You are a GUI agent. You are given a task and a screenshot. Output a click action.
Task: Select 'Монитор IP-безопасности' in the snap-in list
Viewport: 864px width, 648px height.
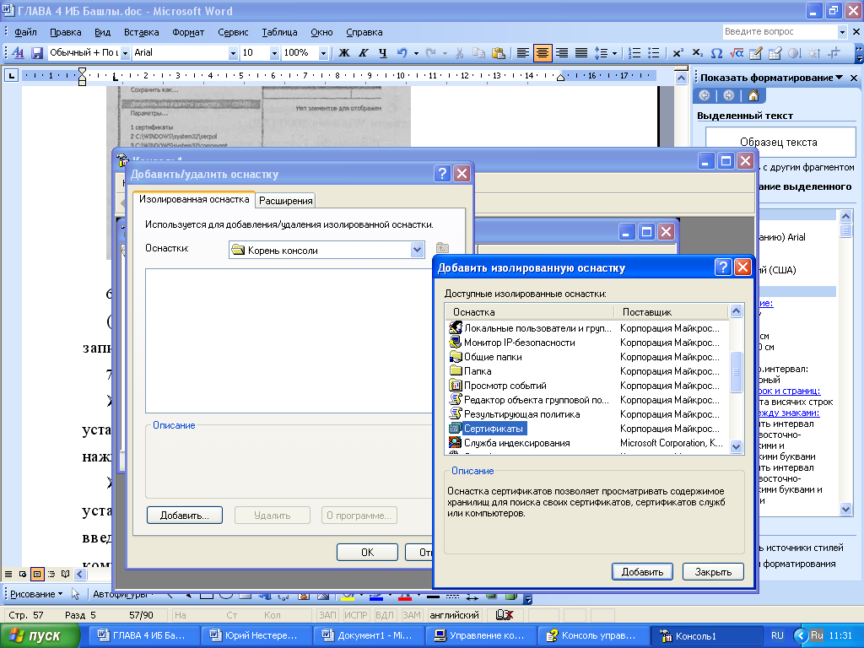[519, 343]
